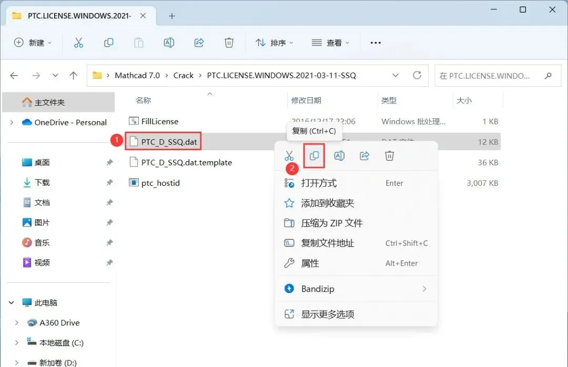The image size is (568, 367).
Task: Open the Bandizip submenu
Action: 357,289
